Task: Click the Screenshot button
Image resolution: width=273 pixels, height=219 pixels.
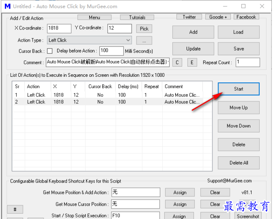Action: (x=248, y=216)
